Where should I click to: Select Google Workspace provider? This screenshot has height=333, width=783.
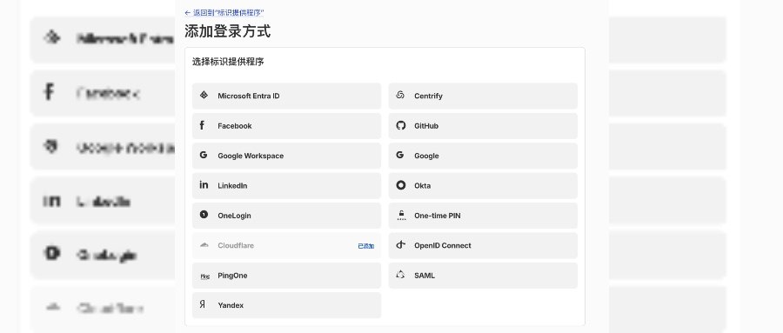point(286,156)
